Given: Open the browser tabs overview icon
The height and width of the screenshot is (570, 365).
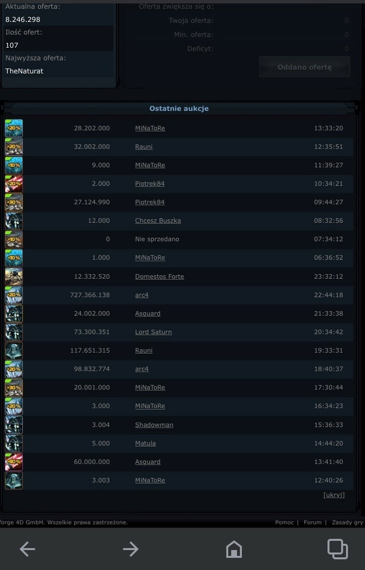Looking at the screenshot, I should pyautogui.click(x=338, y=549).
